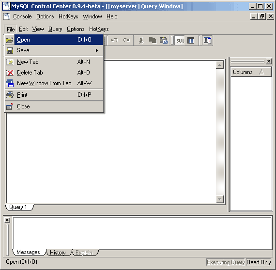Click the Paste clipboard toolbar icon

164,40
